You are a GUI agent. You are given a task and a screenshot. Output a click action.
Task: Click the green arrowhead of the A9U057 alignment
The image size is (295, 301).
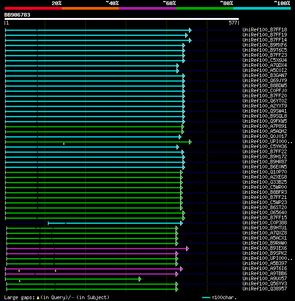coord(140,279)
